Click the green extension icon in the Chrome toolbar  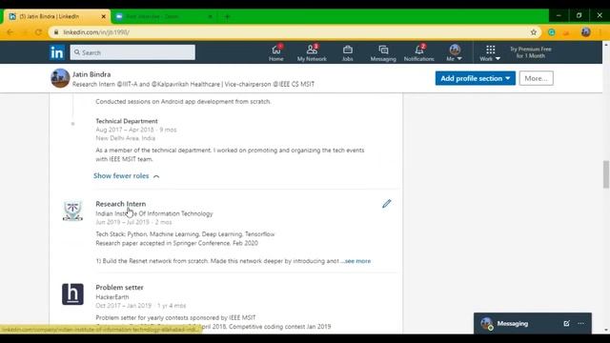click(551, 32)
